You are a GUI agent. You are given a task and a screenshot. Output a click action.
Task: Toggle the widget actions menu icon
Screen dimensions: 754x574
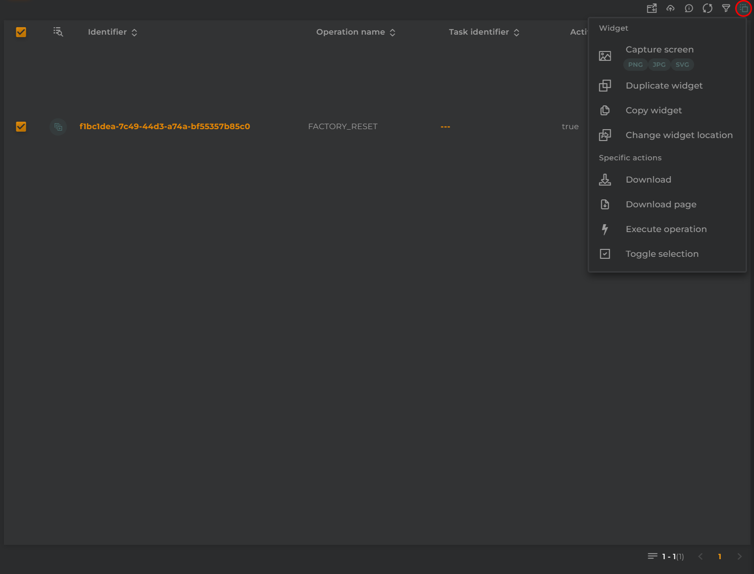[x=744, y=8]
